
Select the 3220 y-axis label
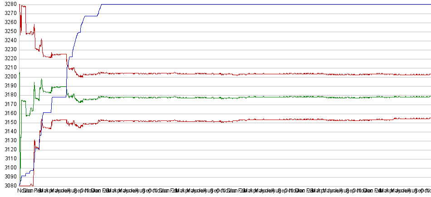9,58
